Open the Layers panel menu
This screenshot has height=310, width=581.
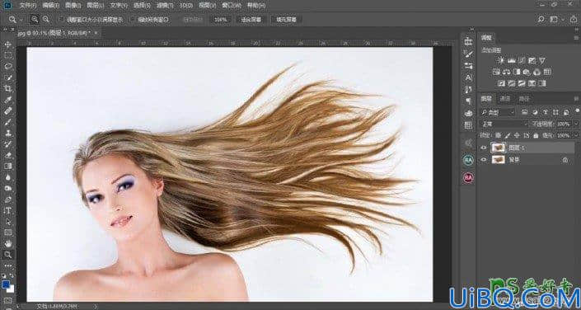[577, 99]
